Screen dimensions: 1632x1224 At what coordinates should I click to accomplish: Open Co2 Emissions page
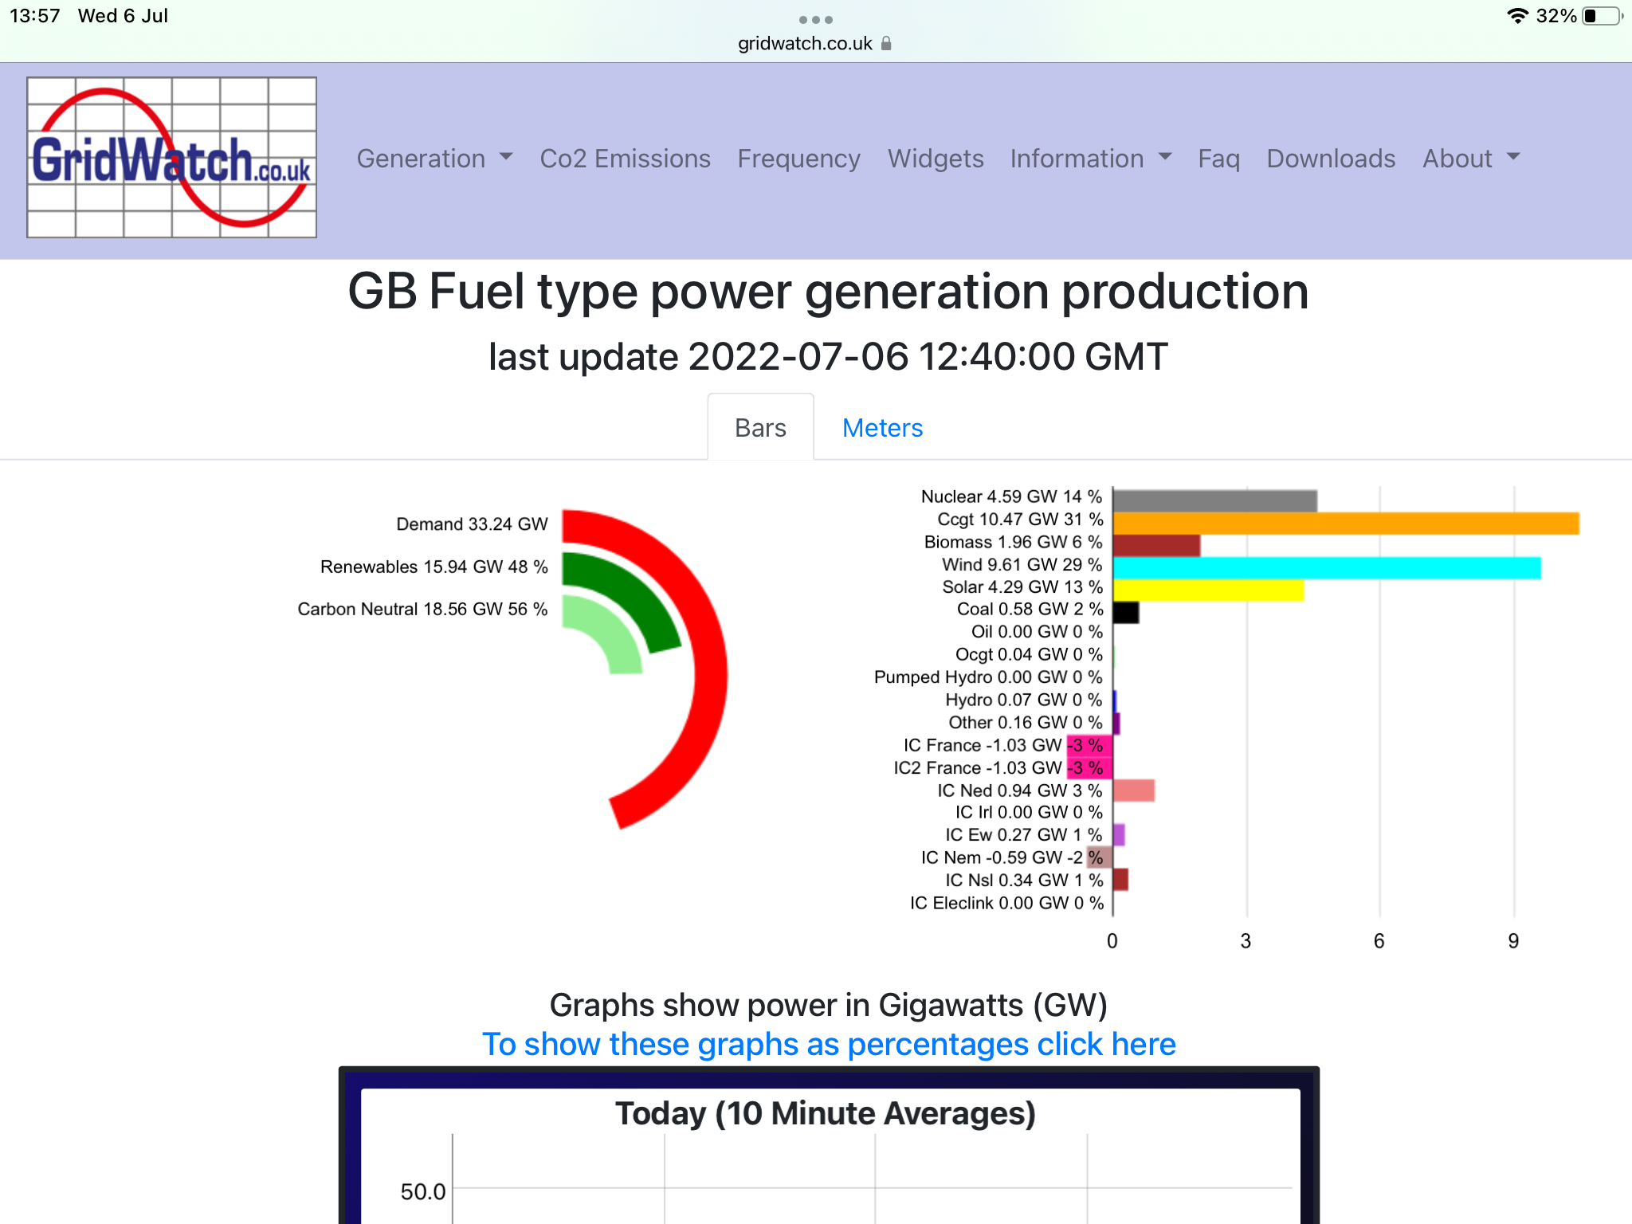click(x=625, y=159)
